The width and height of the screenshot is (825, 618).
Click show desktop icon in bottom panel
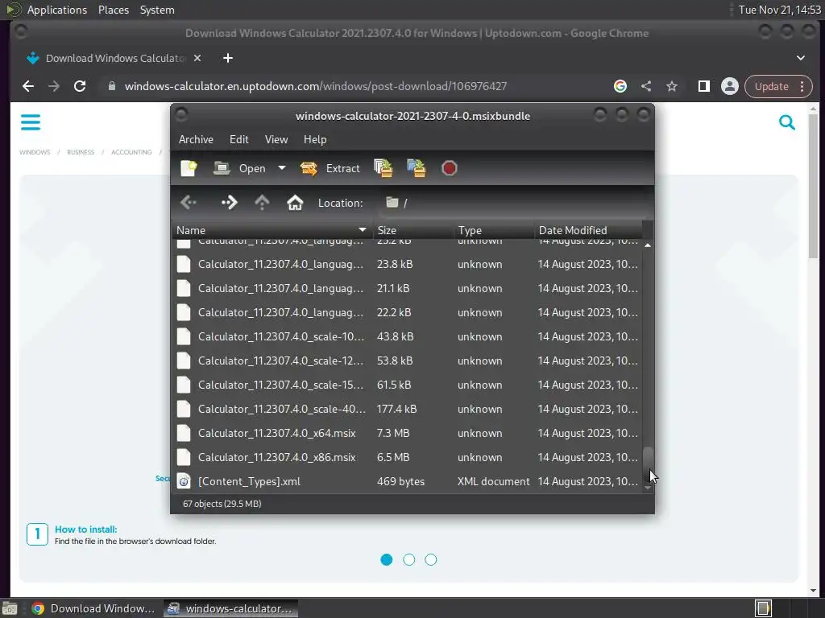click(x=10, y=608)
